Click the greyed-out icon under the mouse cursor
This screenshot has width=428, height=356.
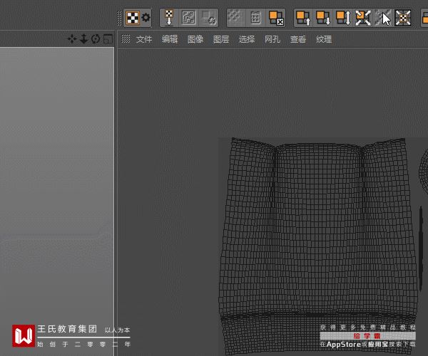(383, 18)
